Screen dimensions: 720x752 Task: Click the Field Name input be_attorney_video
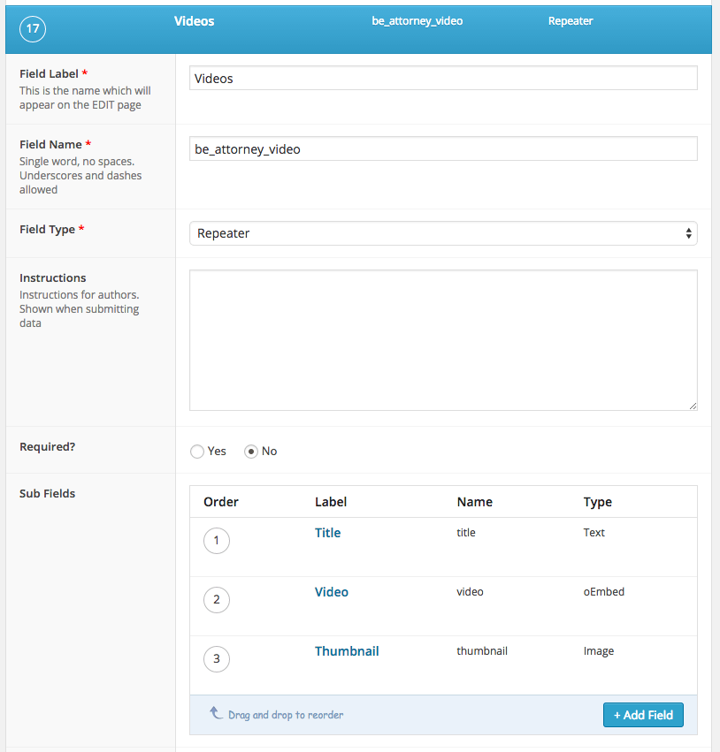[443, 148]
